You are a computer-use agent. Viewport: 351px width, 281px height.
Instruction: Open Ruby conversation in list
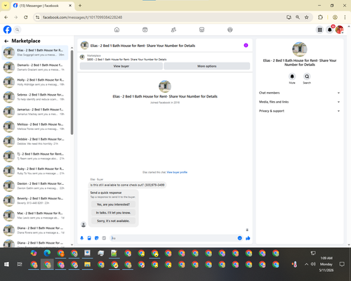click(35, 171)
